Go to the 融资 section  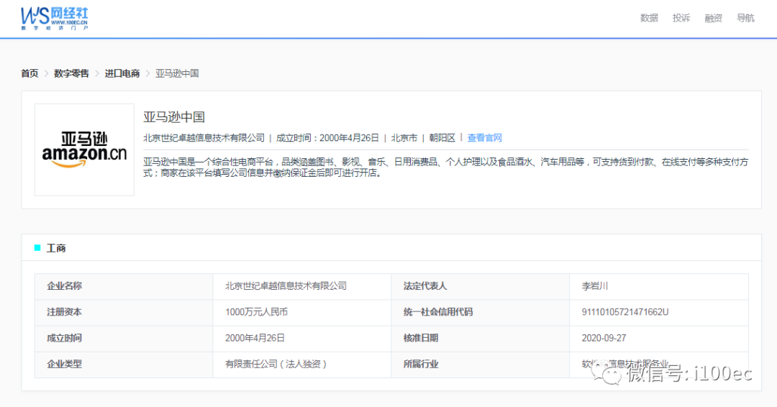(714, 18)
